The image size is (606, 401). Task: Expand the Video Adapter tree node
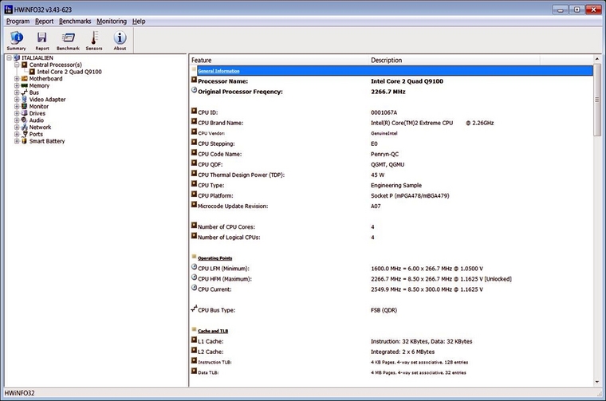tap(17, 100)
